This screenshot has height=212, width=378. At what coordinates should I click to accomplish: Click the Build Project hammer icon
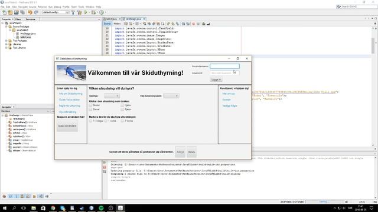[x=73, y=12]
